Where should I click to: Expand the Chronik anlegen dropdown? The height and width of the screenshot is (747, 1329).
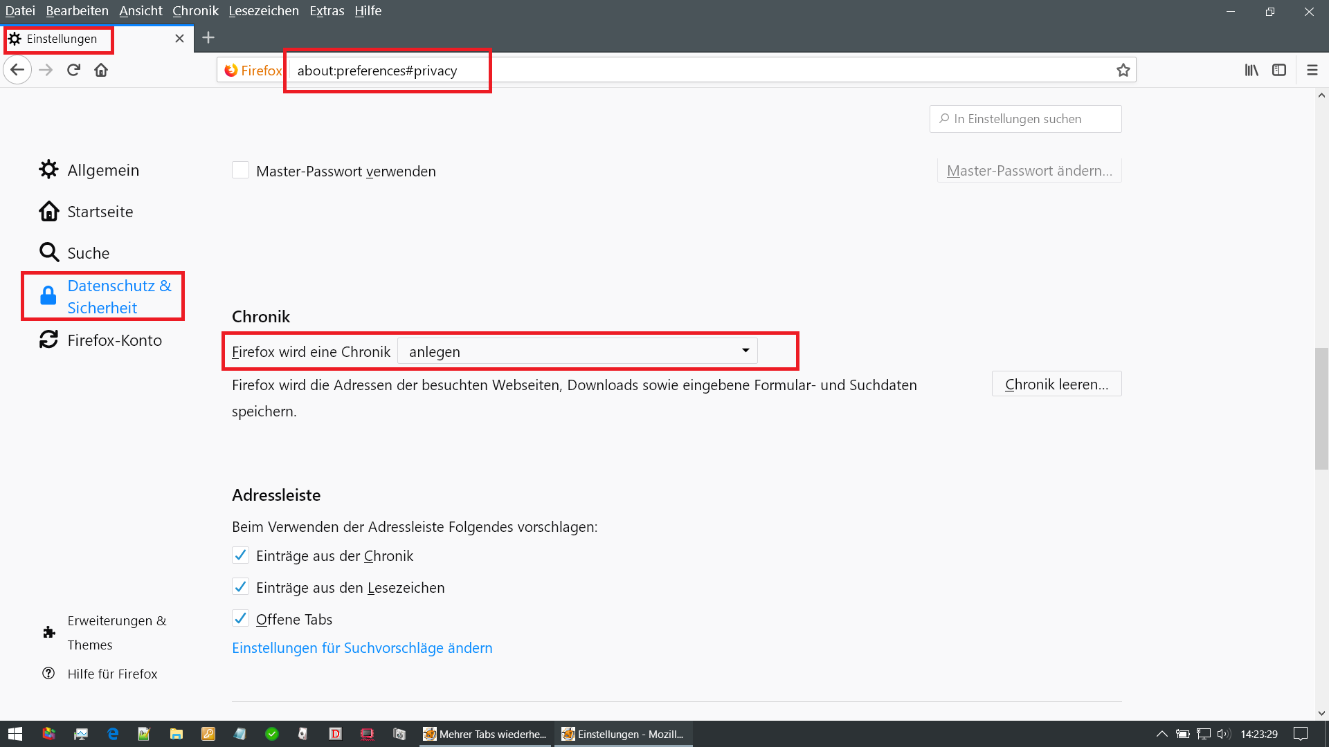pyautogui.click(x=577, y=351)
